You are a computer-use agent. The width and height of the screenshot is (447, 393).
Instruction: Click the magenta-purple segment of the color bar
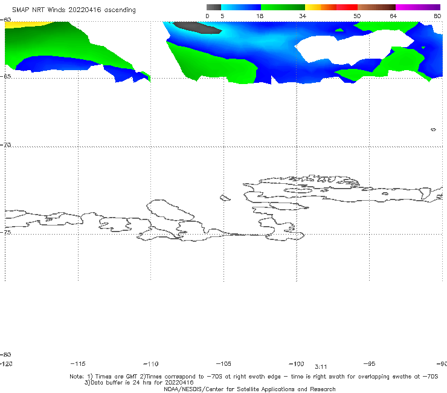click(418, 7)
